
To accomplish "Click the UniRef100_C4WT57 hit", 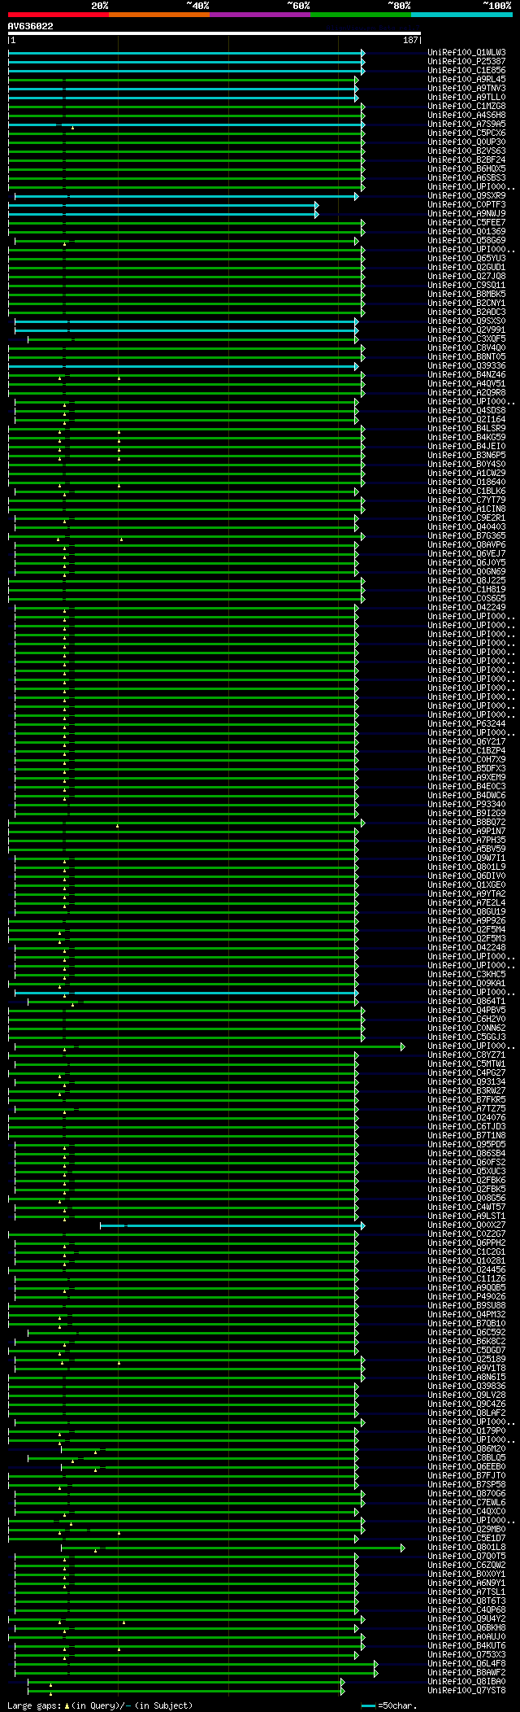I will (x=467, y=1208).
